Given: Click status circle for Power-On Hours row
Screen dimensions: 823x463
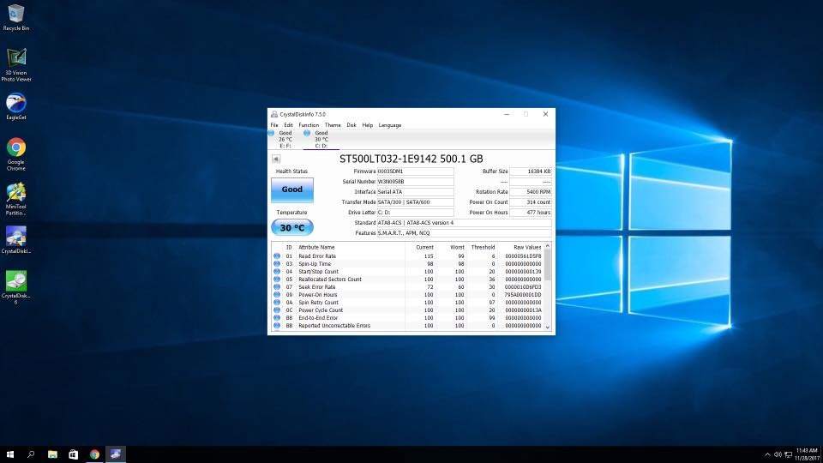Looking at the screenshot, I should click(277, 294).
